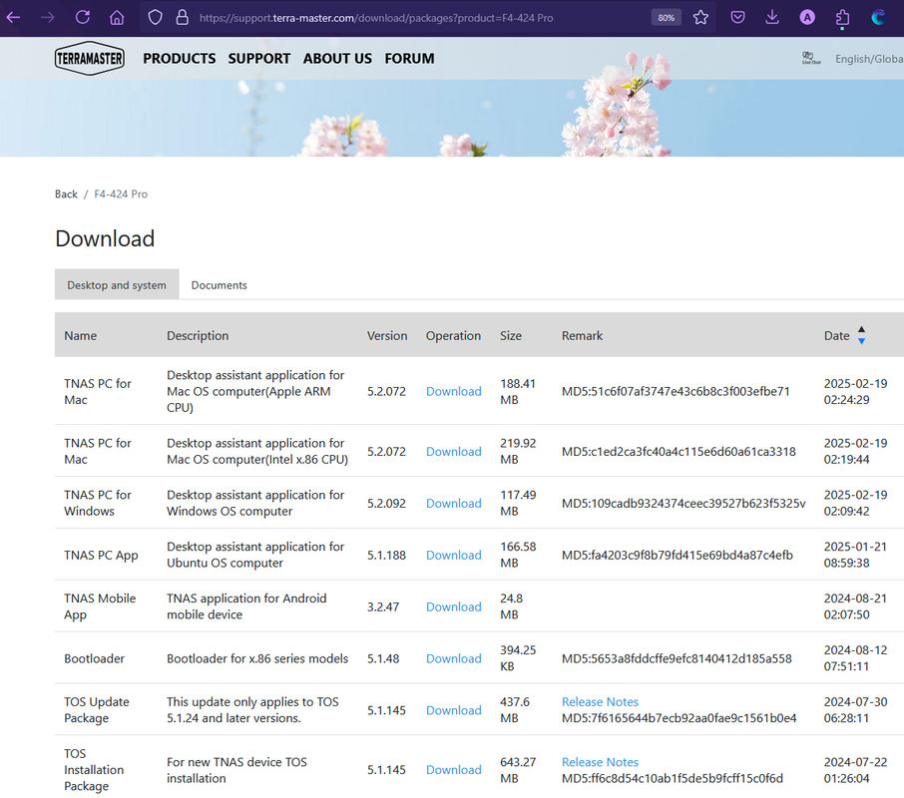Open the PRODUCTS menu

click(x=180, y=58)
